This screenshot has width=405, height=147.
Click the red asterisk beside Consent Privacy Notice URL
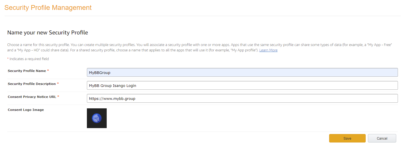click(x=58, y=97)
